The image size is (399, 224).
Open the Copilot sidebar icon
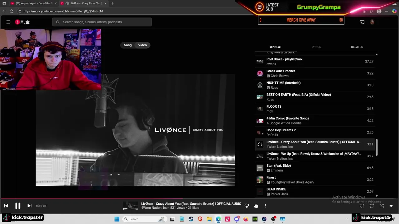(395, 11)
